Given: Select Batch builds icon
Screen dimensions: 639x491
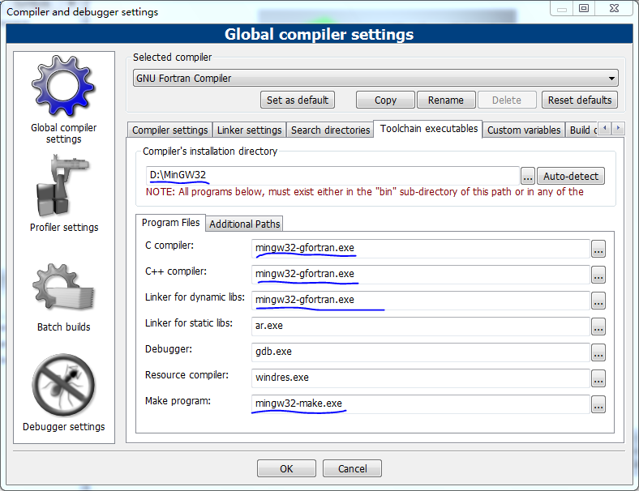Looking at the screenshot, I should click(63, 288).
